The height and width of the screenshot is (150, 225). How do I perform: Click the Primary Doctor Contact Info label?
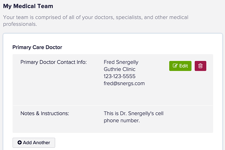coord(53,62)
